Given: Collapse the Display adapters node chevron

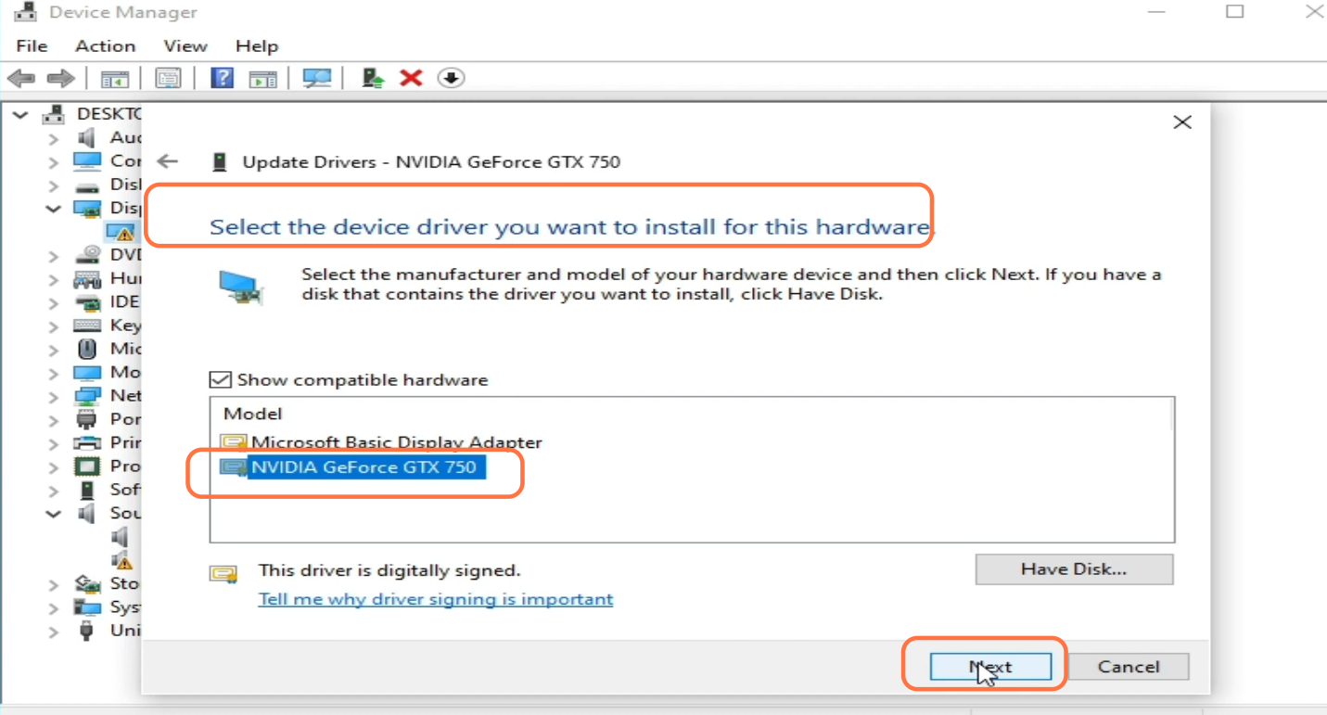Looking at the screenshot, I should click(x=54, y=209).
